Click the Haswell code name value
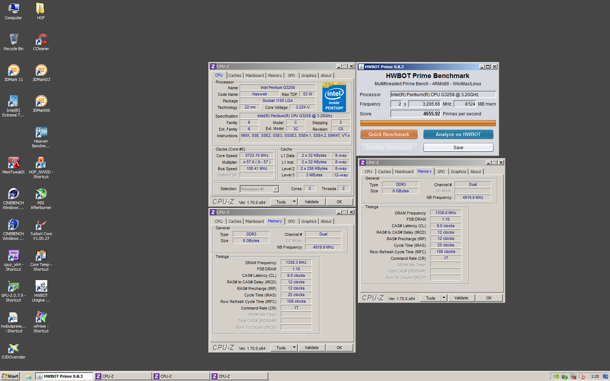This screenshot has width=610, height=381. (260, 94)
